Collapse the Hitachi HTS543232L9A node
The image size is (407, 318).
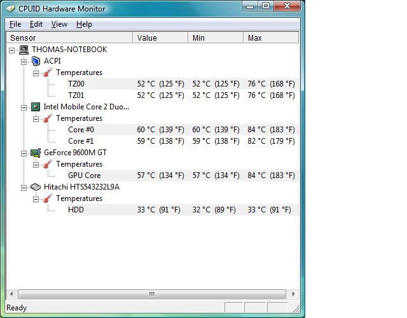click(x=24, y=188)
